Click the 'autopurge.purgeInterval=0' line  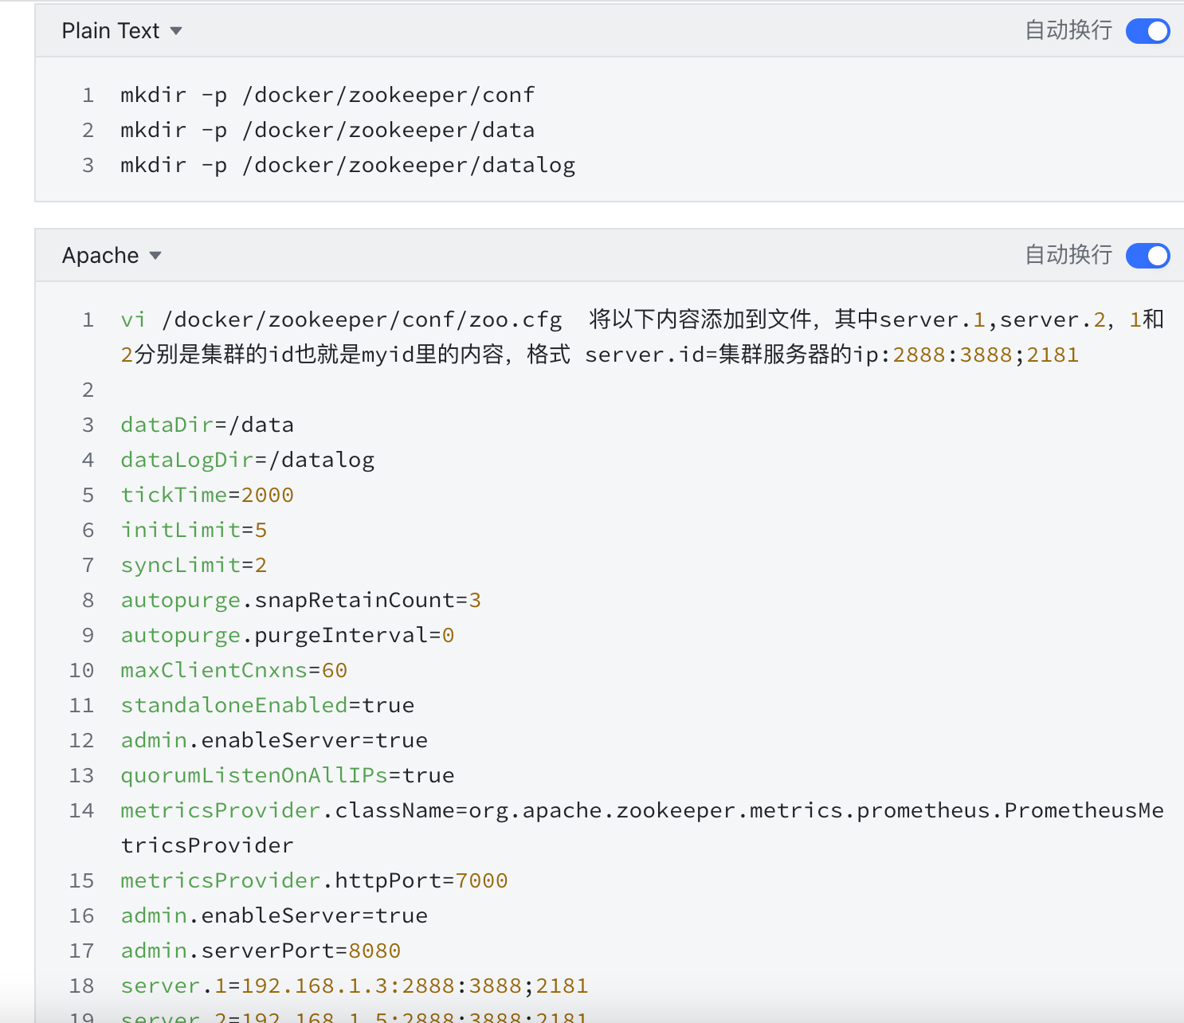(287, 635)
